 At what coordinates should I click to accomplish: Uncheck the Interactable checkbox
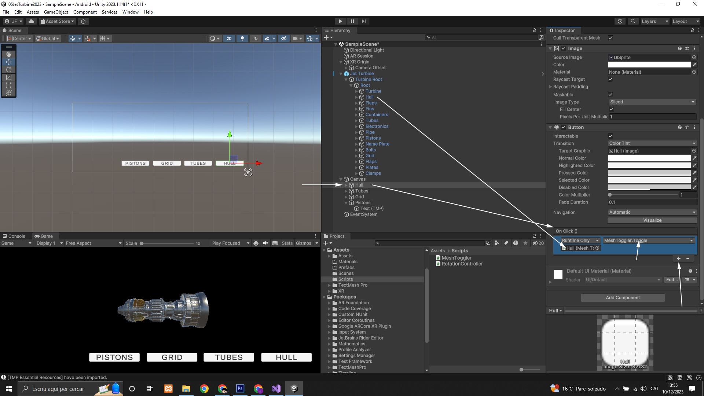(x=610, y=136)
